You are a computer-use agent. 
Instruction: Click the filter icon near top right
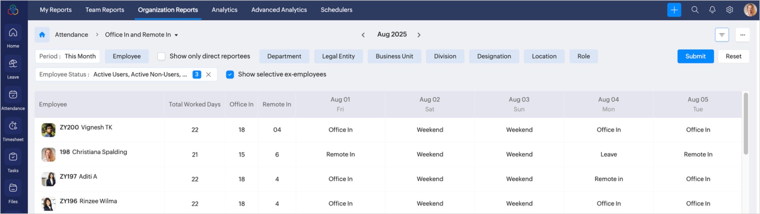click(x=722, y=35)
